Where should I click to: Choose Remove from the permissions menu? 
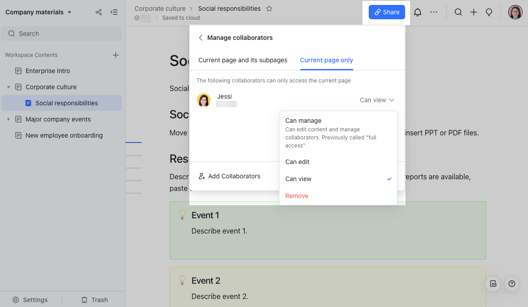297,196
